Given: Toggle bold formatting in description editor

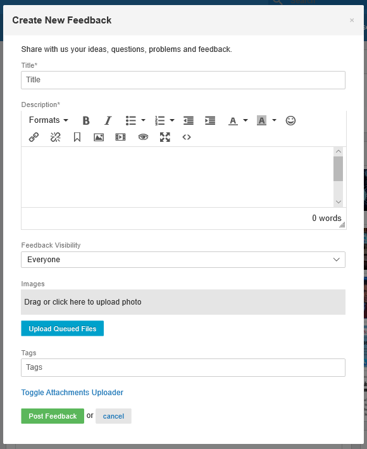Looking at the screenshot, I should (x=86, y=120).
